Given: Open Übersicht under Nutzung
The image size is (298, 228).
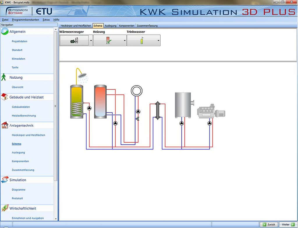Looking at the screenshot, I should (x=17, y=87).
